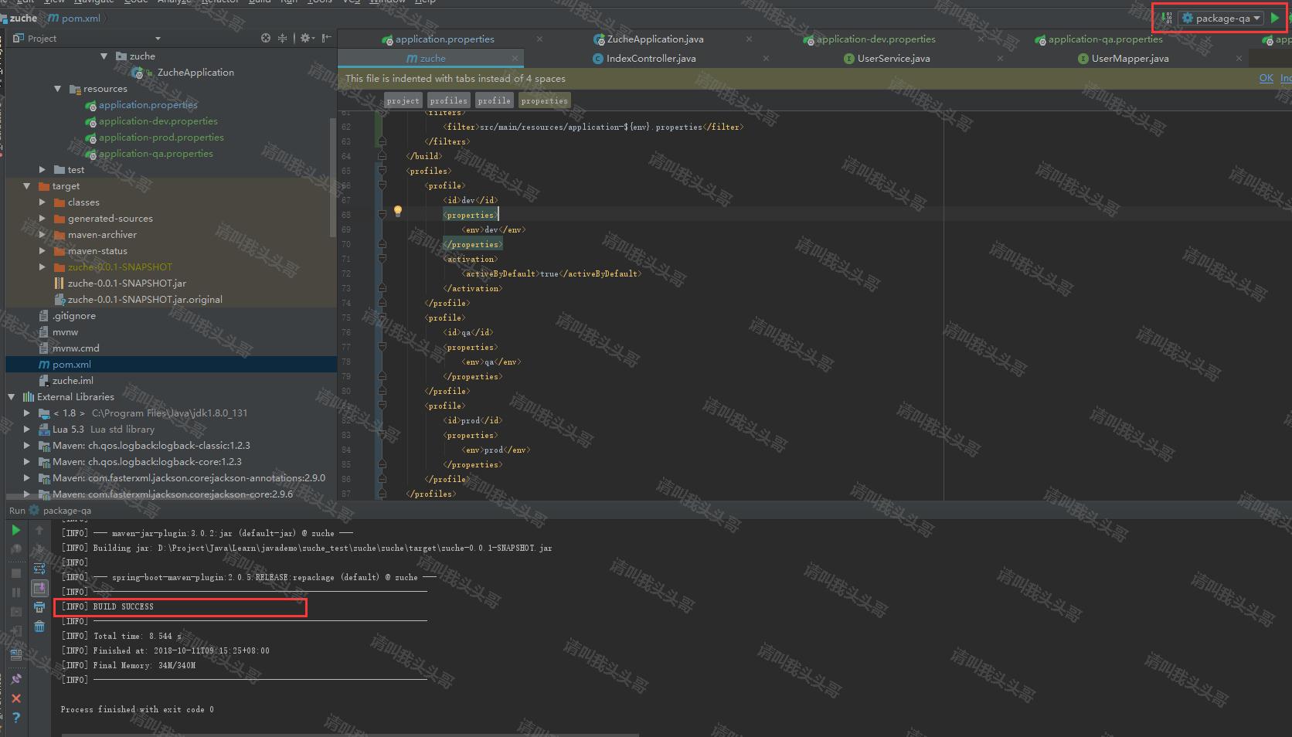Viewport: 1292px width, 737px height.
Task: Click the Make Project build icon
Action: point(1168,18)
